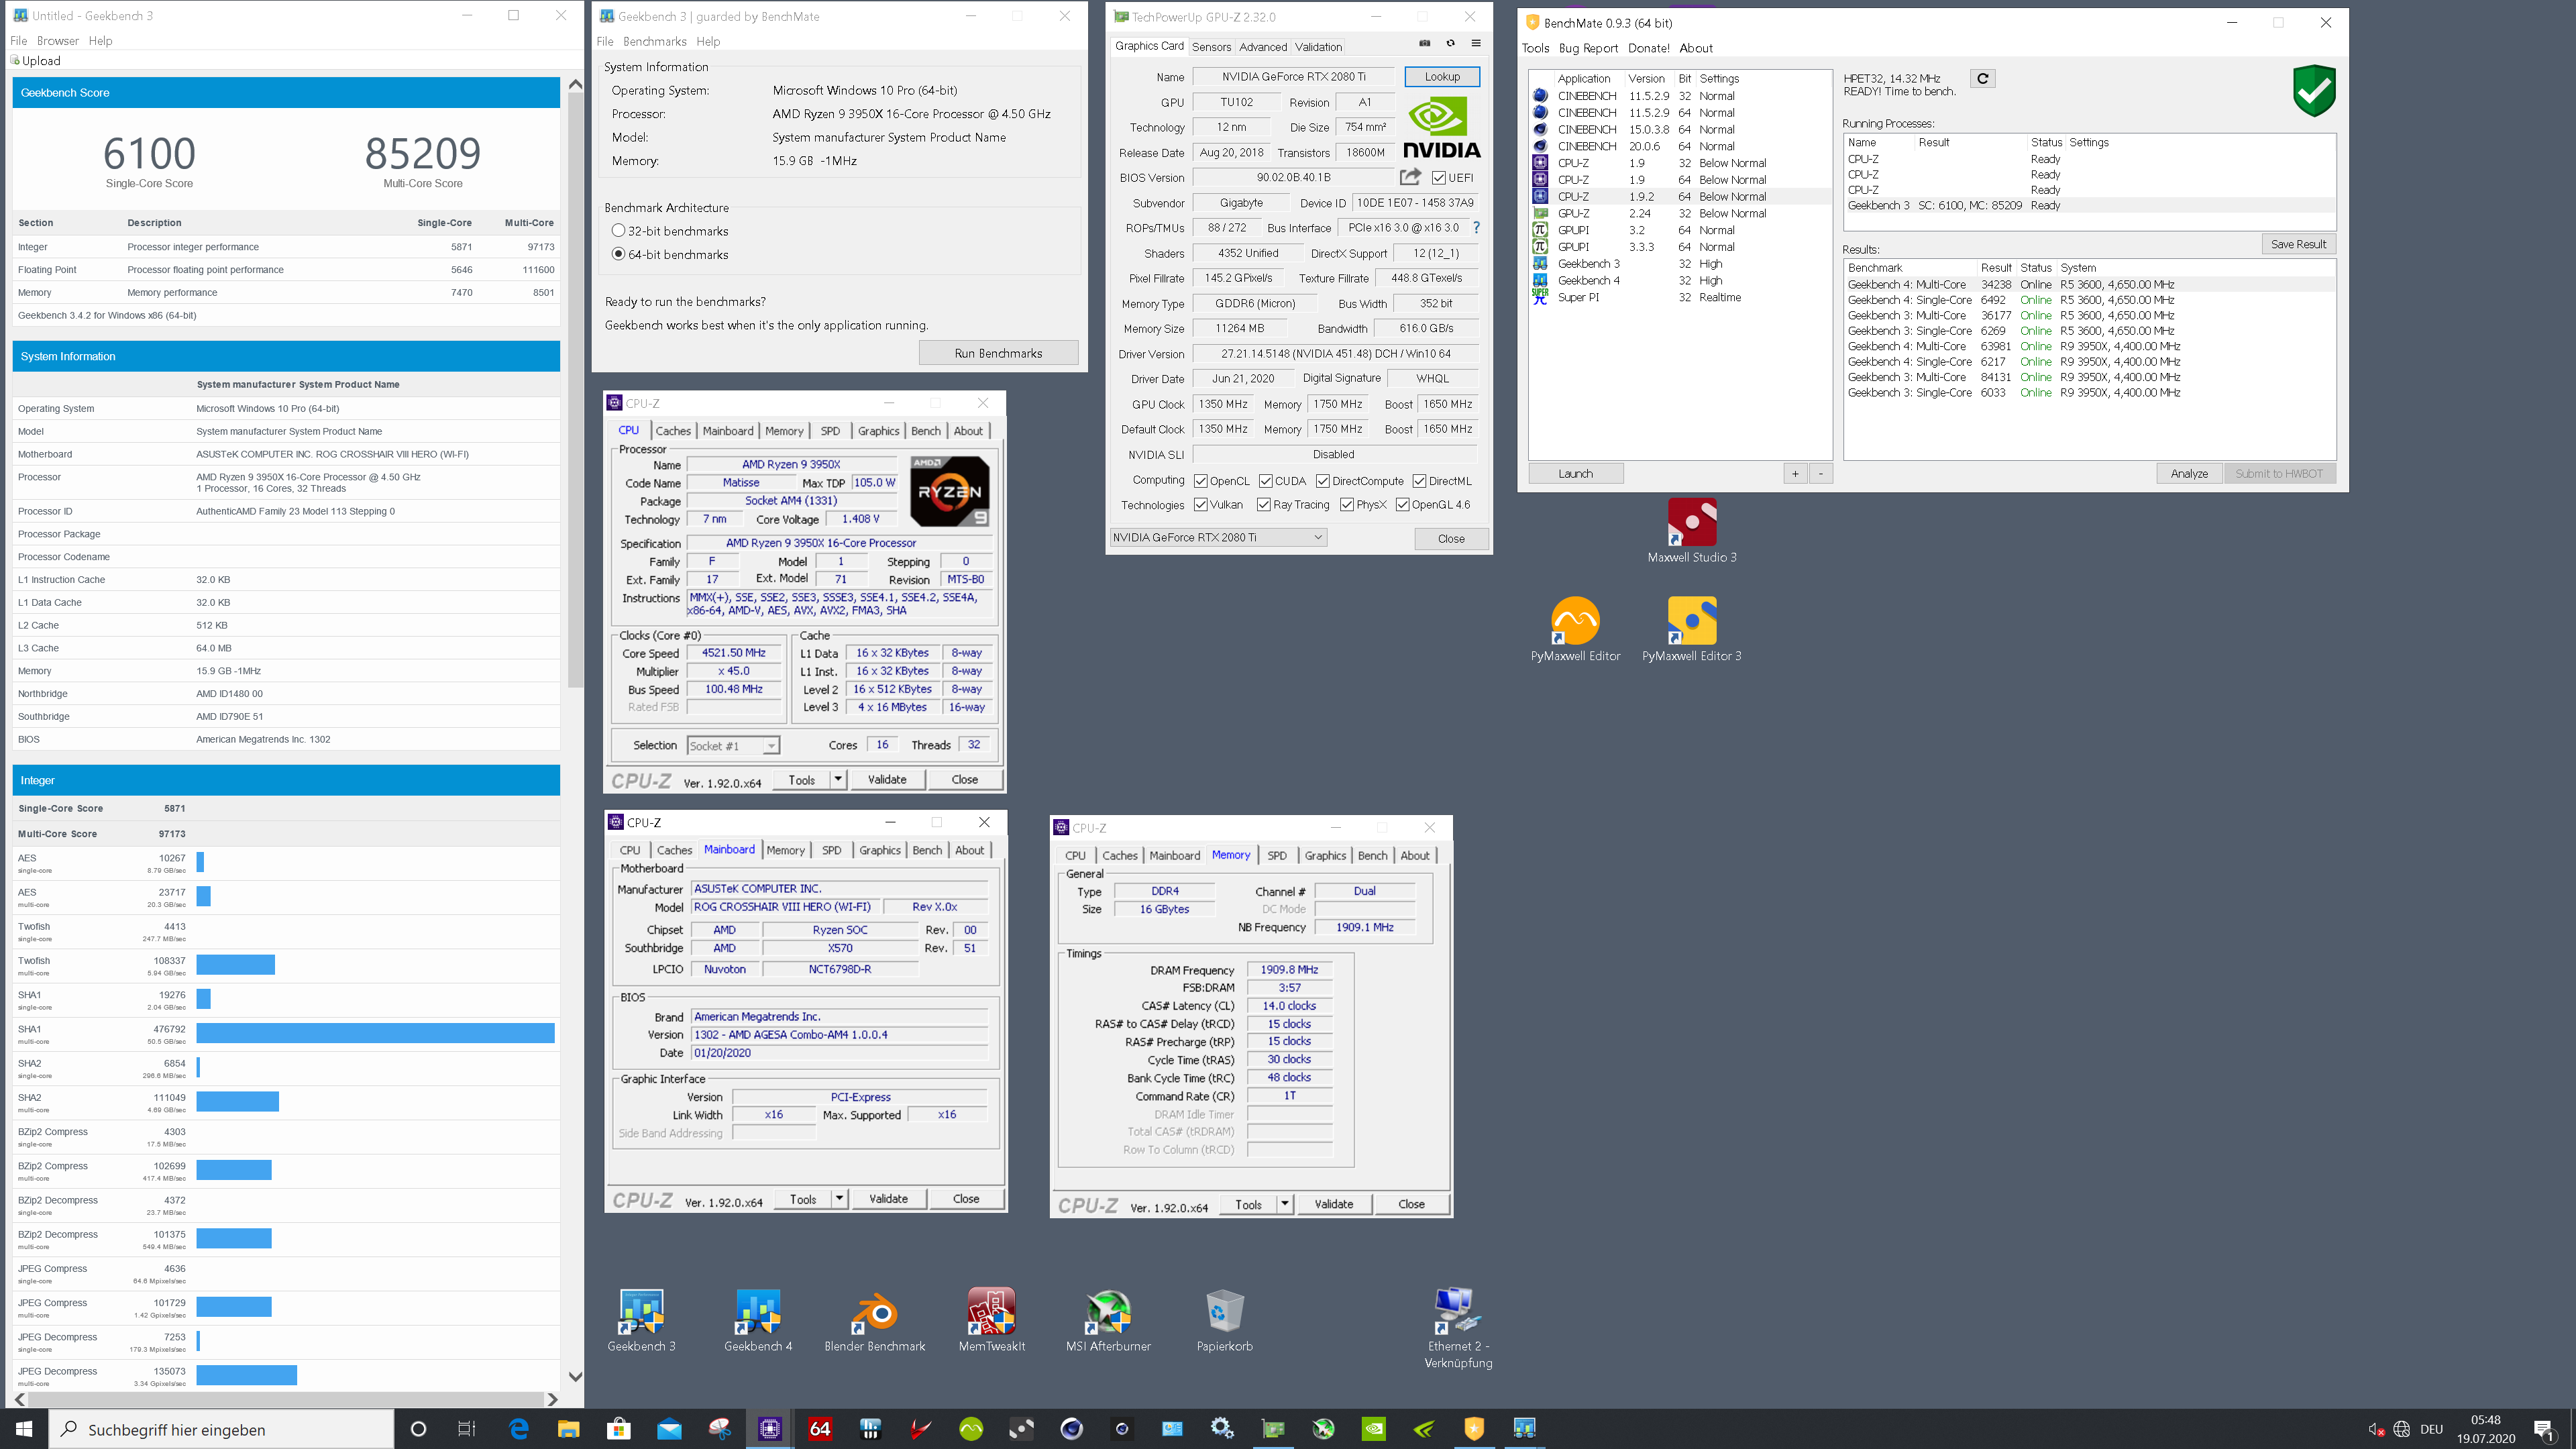Image resolution: width=2576 pixels, height=1449 pixels.
Task: Open the Tools dropdown arrow in CPU-Z CPU window
Action: (838, 779)
